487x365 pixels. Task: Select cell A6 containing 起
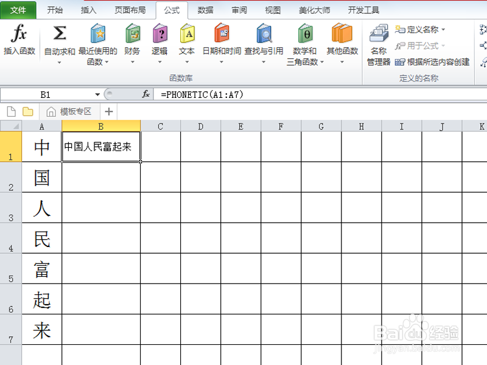[41, 299]
